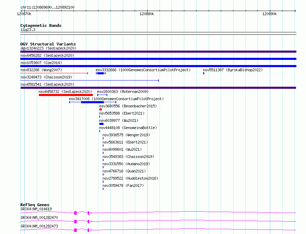Click the 120890k ruler tick label
The height and width of the screenshot is (234, 306).
(270, 14)
